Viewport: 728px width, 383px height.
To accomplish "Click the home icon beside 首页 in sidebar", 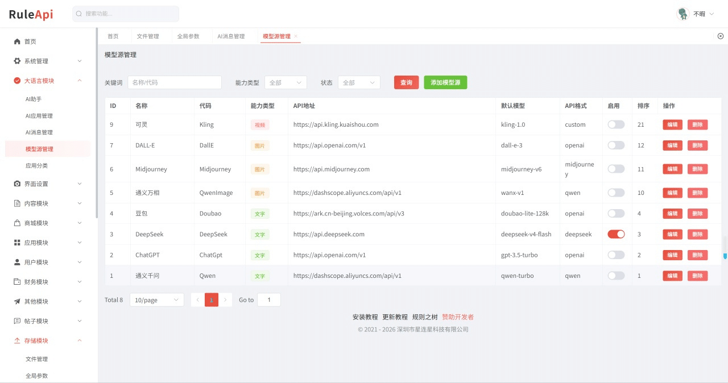I will click(17, 41).
